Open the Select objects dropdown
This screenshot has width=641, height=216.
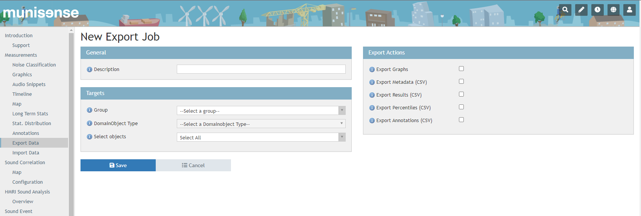(x=261, y=137)
